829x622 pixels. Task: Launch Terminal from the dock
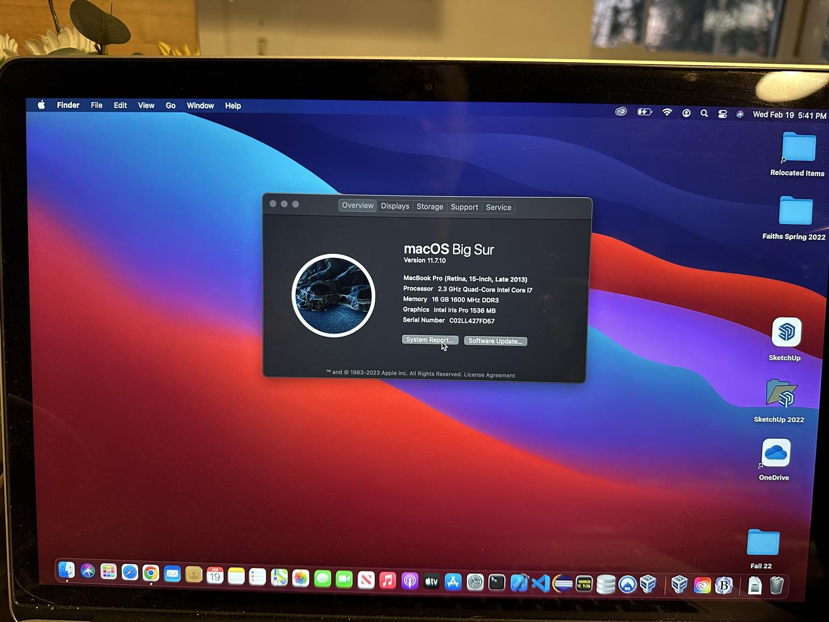(x=497, y=583)
